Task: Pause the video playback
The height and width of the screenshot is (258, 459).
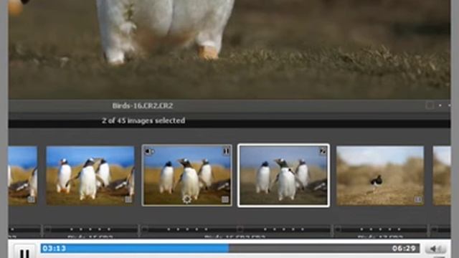Action: pos(25,252)
